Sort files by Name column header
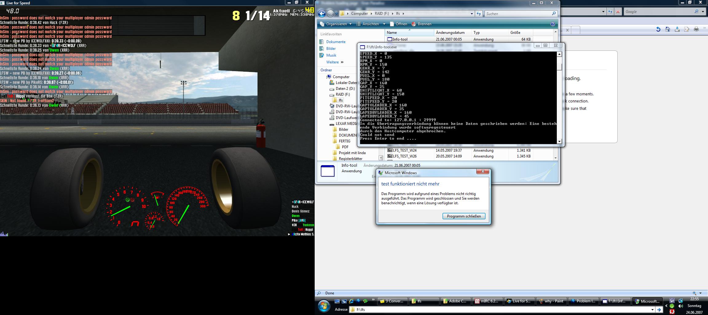This screenshot has width=708, height=315. click(x=409, y=33)
